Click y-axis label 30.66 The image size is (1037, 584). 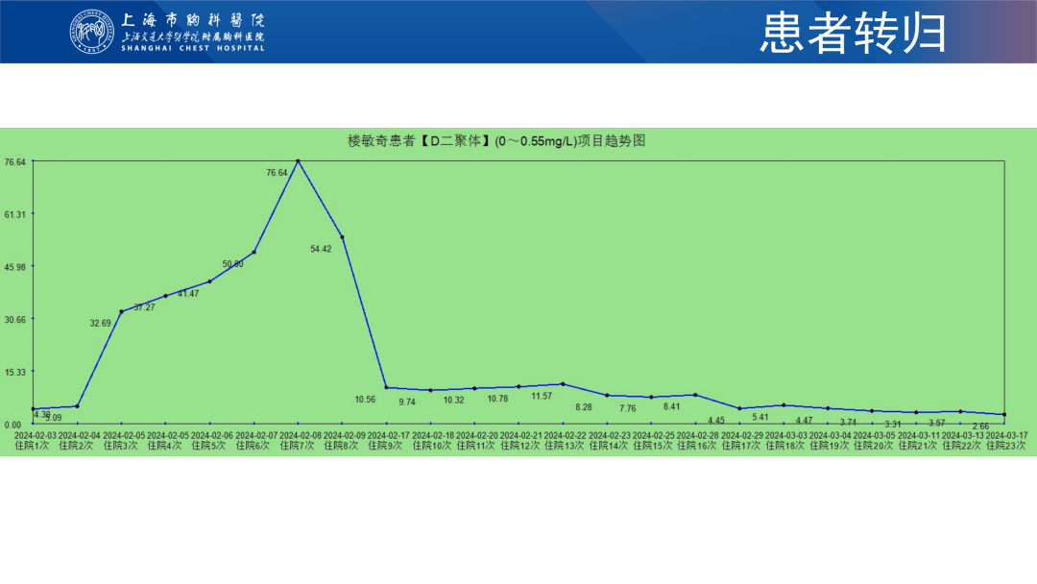coord(15,320)
